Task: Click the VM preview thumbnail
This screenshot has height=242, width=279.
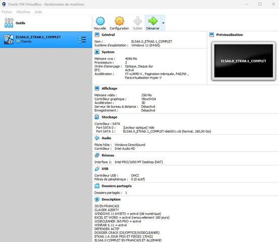Action: 243,61
